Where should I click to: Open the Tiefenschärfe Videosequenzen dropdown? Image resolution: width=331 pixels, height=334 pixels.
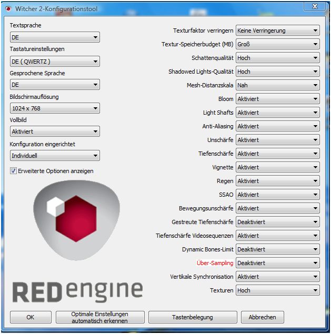point(278,236)
